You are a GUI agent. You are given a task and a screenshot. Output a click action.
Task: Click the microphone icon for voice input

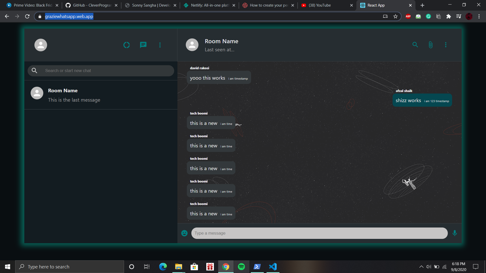(x=455, y=233)
